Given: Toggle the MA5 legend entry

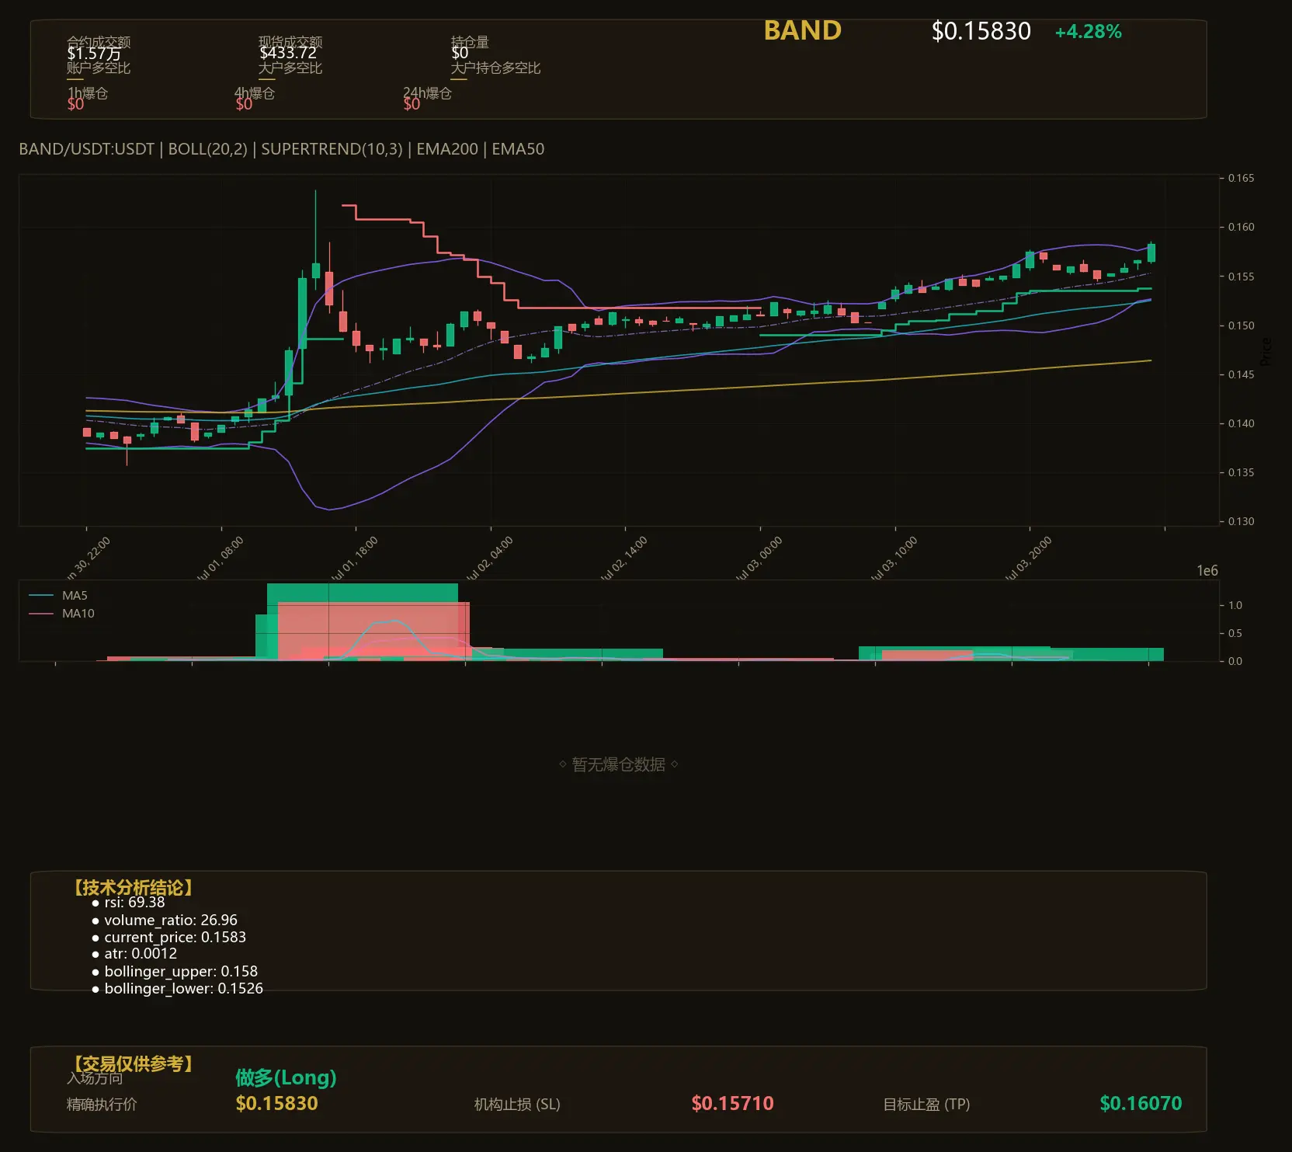Looking at the screenshot, I should click(58, 596).
